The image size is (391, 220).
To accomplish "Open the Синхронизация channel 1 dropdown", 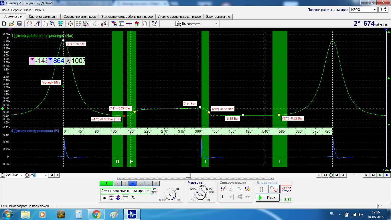I will tap(227, 197).
